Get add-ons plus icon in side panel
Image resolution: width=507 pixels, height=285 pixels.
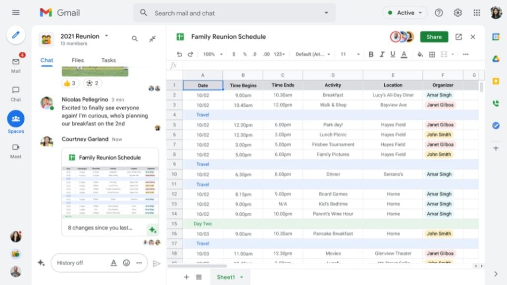point(496,148)
